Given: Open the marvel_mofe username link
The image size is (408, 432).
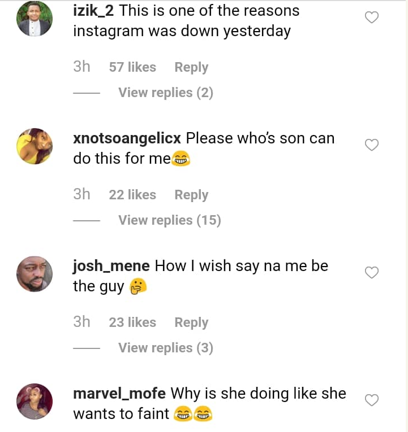Looking at the screenshot, I should coord(119,394).
